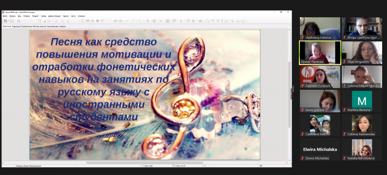Switch to the Сортировщик слайдов tab

[56, 27]
